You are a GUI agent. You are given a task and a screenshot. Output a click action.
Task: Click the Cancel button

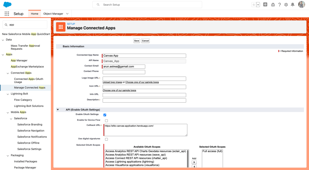coord(145,41)
